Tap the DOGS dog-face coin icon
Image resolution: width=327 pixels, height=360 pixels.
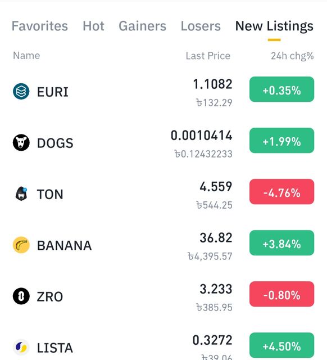[21, 142]
